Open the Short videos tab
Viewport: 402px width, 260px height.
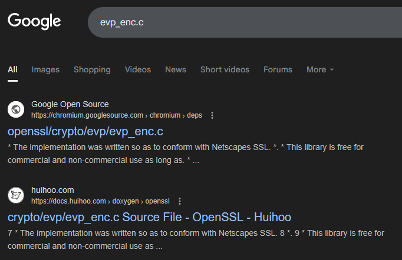coord(225,69)
